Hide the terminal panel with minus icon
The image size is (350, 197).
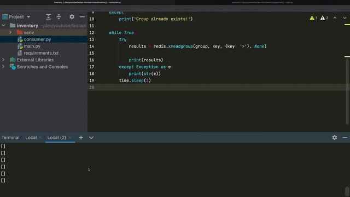click(x=345, y=137)
